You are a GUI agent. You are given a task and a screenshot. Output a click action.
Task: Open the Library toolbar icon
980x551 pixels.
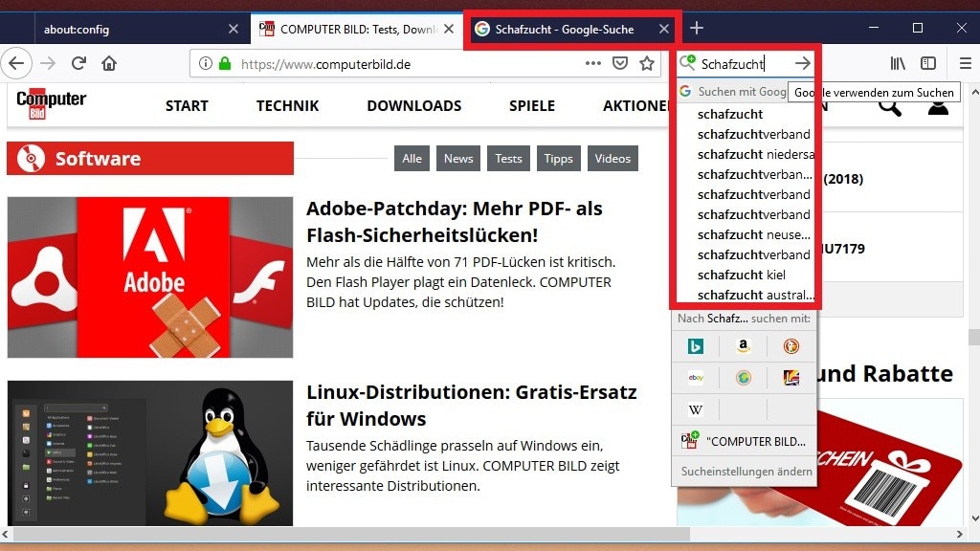coord(898,63)
